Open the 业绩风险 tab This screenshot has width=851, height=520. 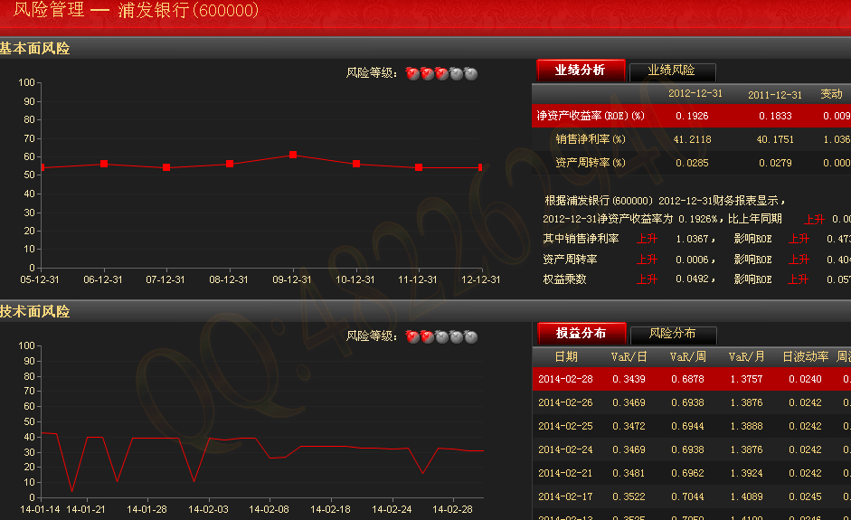click(672, 71)
